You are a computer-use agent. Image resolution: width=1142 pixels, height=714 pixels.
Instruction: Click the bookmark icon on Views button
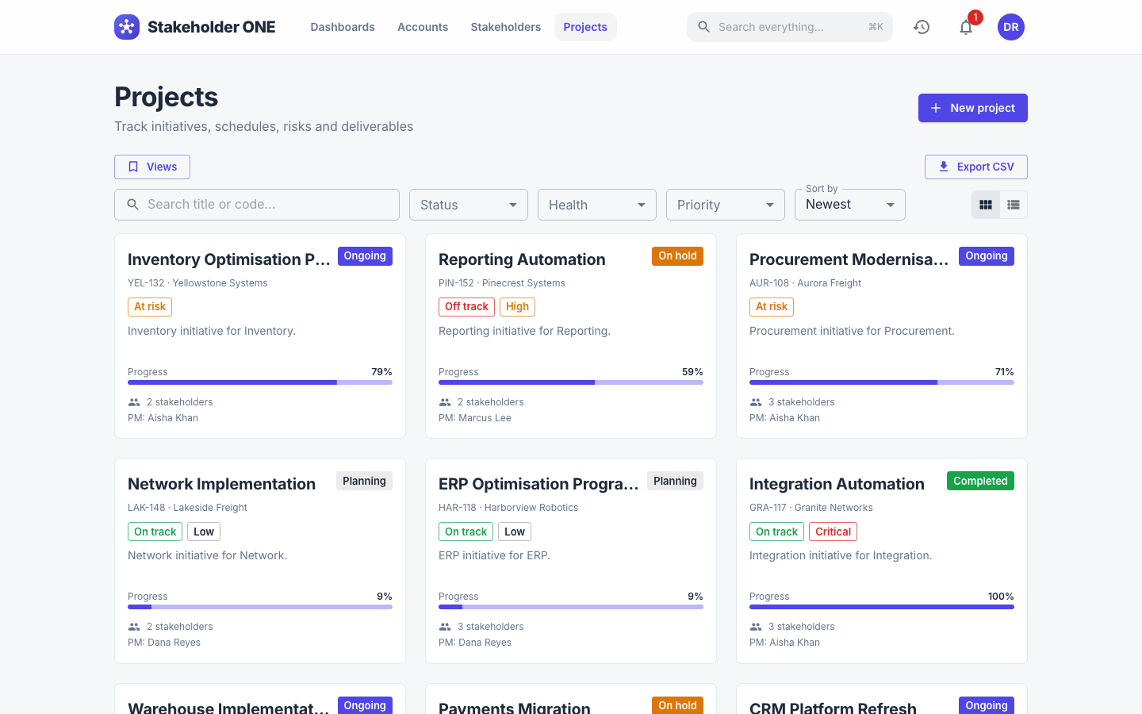pyautogui.click(x=133, y=167)
